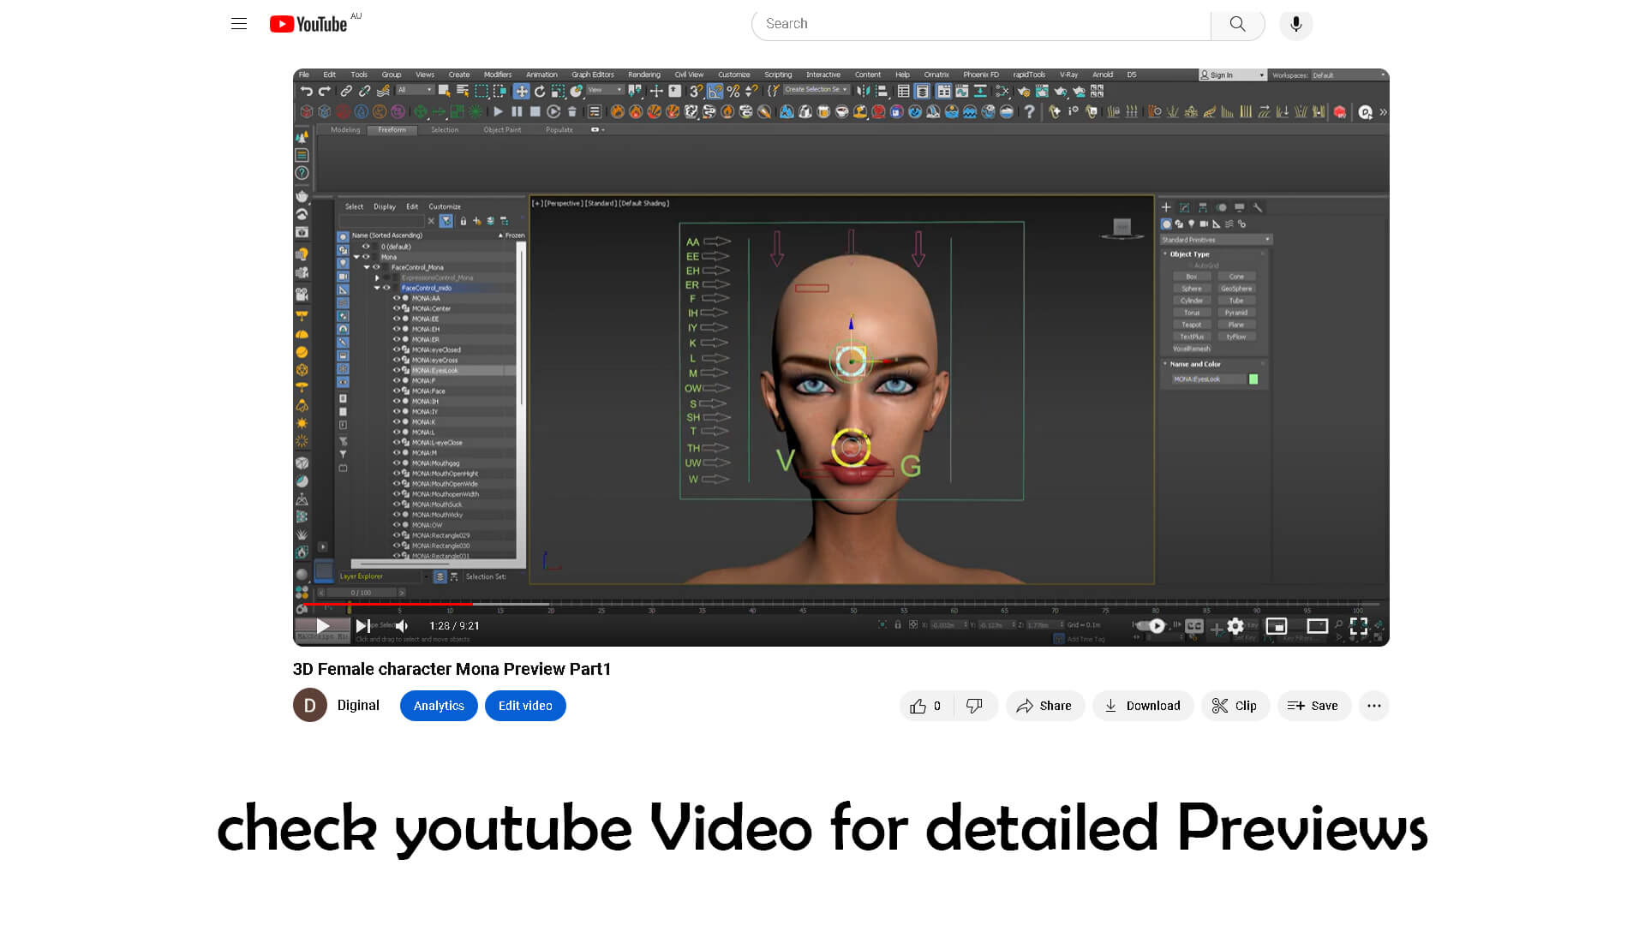Screen dimensions: 1645x925
Task: Click the Analytics button
Action: coord(439,706)
